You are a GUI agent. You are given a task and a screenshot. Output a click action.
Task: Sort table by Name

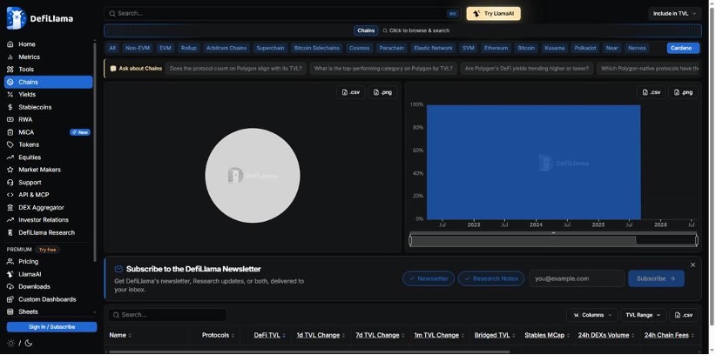[120, 335]
